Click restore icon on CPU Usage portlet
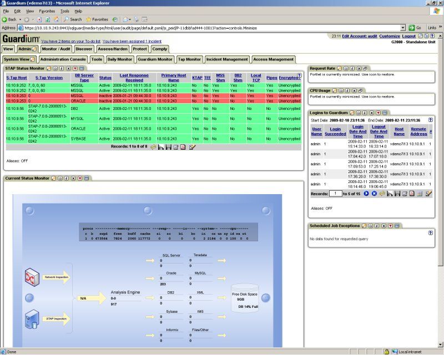 tap(360, 90)
